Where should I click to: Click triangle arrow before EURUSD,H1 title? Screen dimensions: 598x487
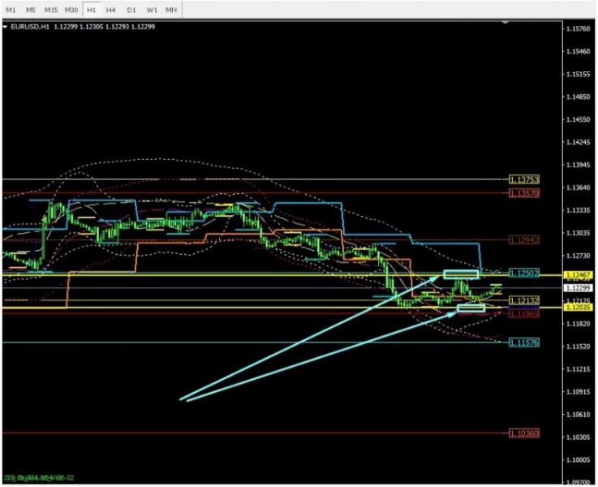click(5, 27)
